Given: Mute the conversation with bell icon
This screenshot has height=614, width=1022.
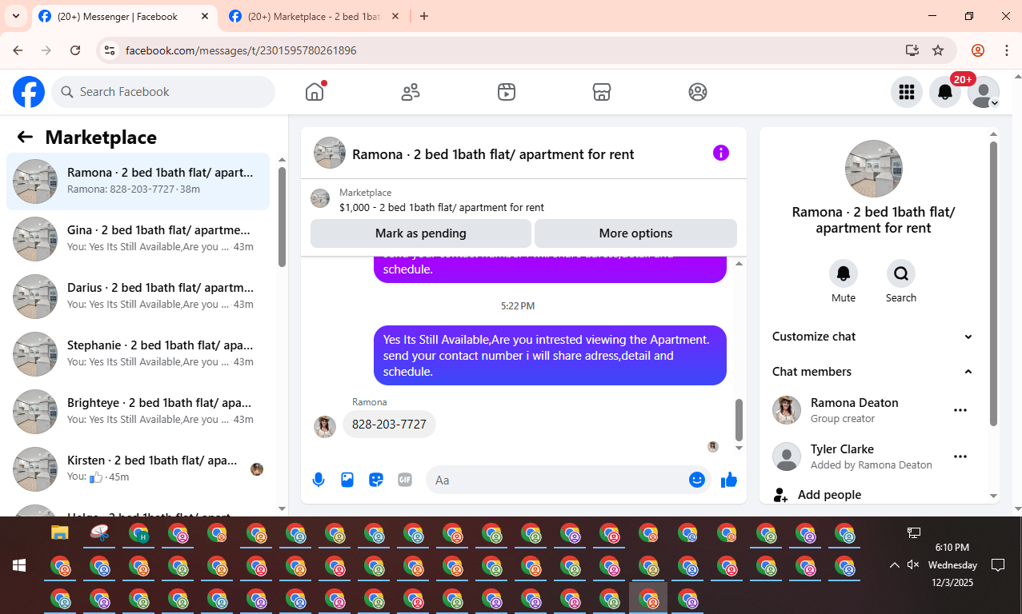Looking at the screenshot, I should [x=844, y=273].
